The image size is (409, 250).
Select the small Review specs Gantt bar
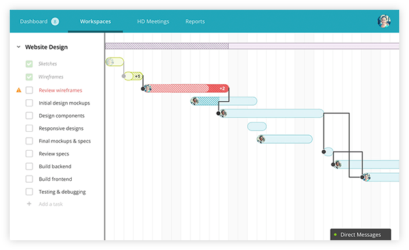pos(328,151)
